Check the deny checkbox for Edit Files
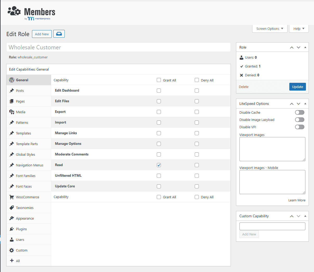The image size is (314, 272). click(x=197, y=101)
